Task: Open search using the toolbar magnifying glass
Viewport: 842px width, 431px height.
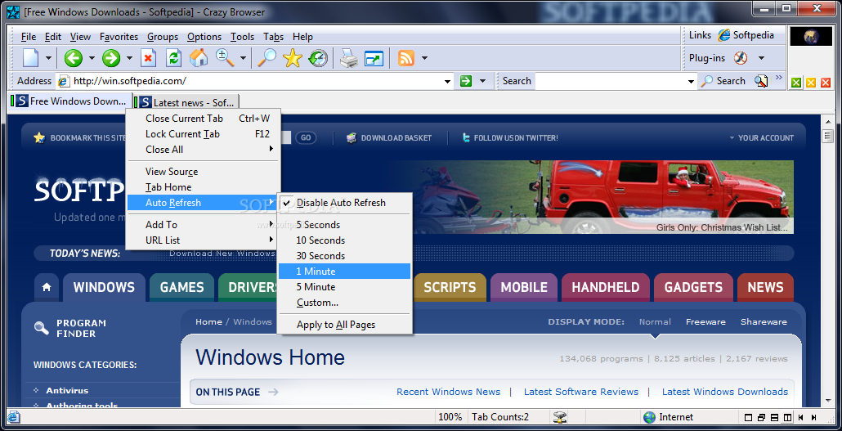Action: pyautogui.click(x=266, y=57)
